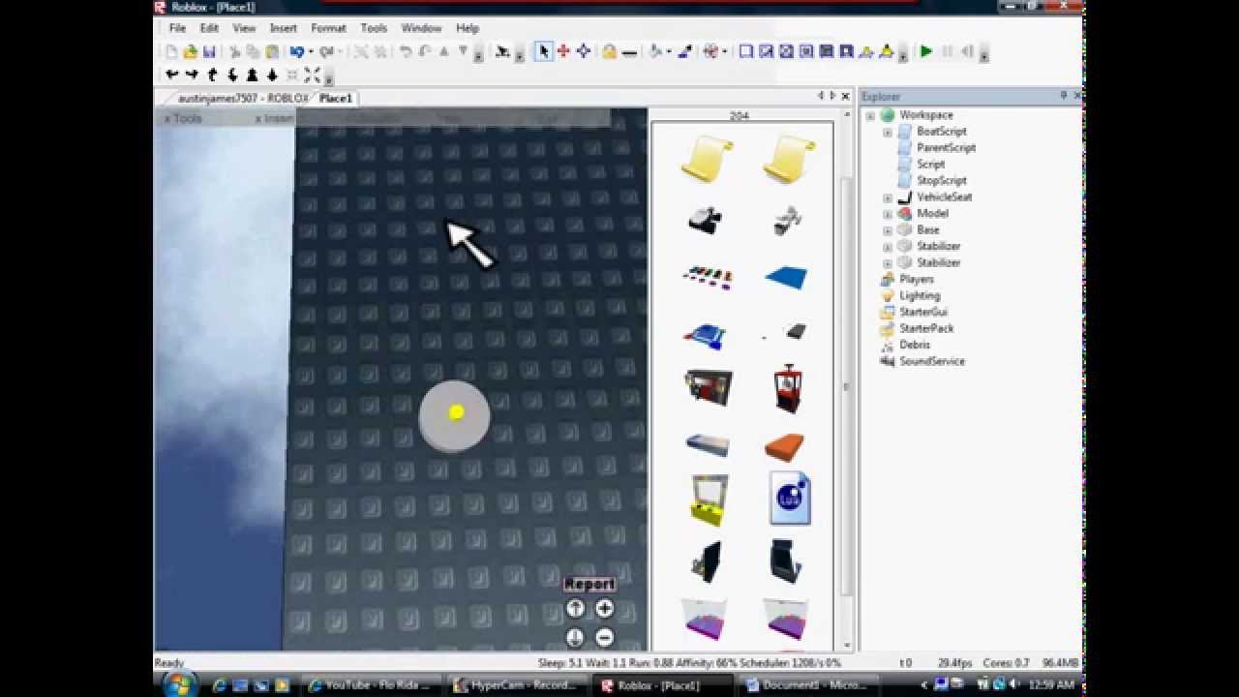Open the Undo history dropdown arrow
The height and width of the screenshot is (697, 1239).
[x=312, y=52]
